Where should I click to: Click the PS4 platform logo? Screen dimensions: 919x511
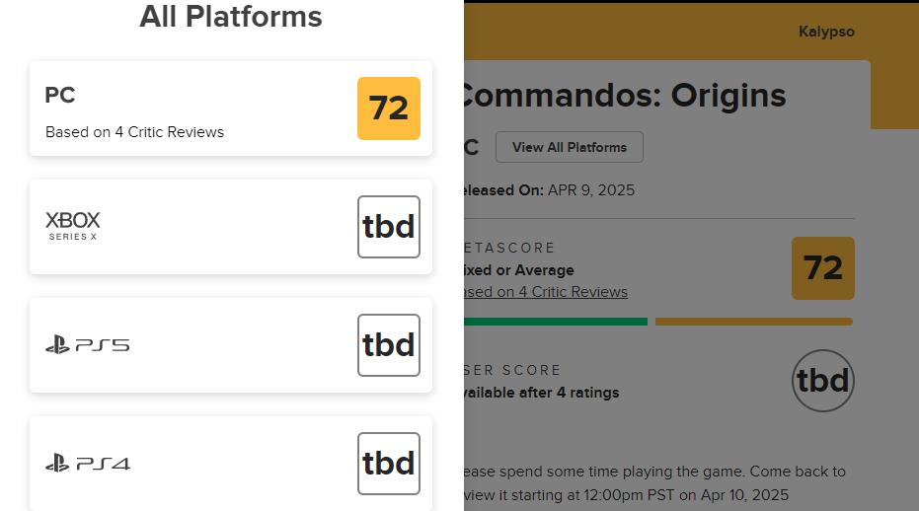(87, 463)
